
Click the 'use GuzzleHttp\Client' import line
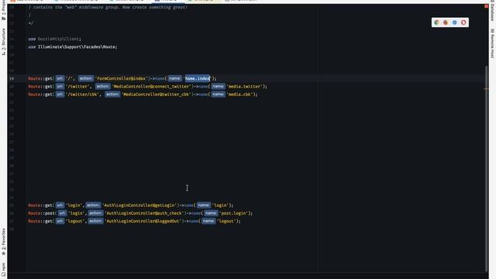55,39
